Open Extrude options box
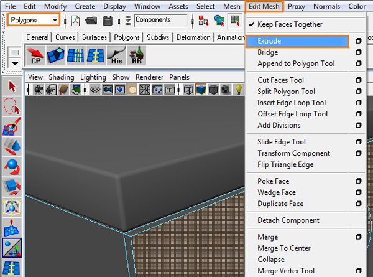 click(359, 41)
